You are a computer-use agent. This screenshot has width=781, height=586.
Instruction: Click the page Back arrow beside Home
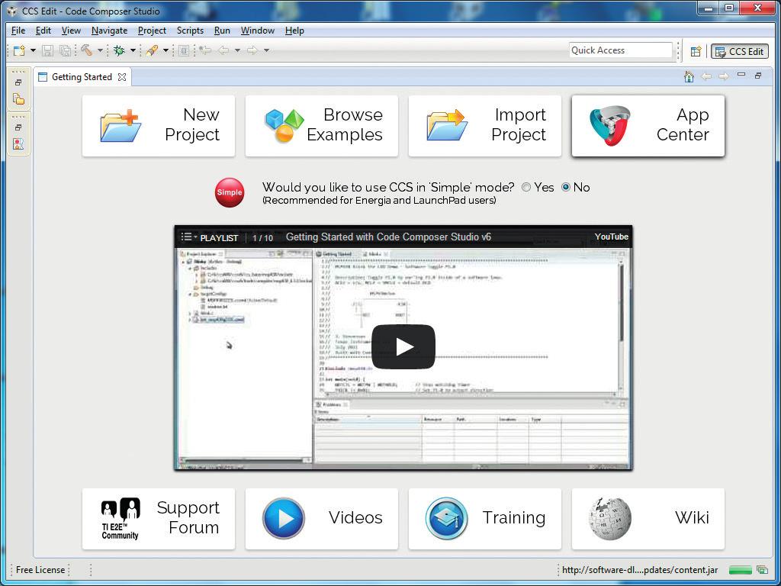[706, 76]
